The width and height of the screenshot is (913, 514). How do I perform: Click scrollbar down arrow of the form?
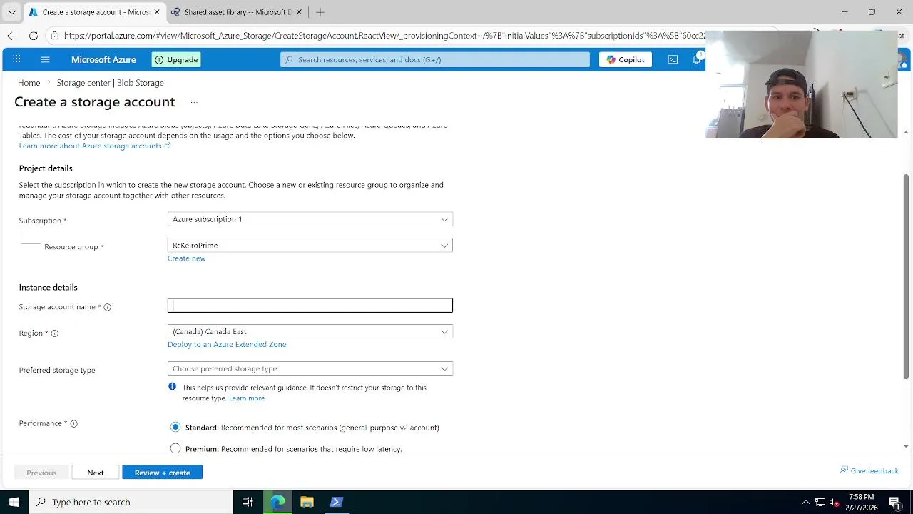pyautogui.click(x=906, y=447)
